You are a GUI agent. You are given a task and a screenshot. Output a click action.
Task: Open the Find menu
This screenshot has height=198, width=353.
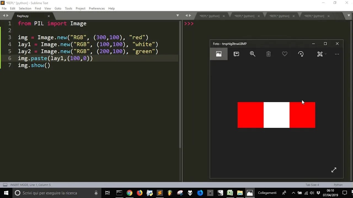point(38,9)
